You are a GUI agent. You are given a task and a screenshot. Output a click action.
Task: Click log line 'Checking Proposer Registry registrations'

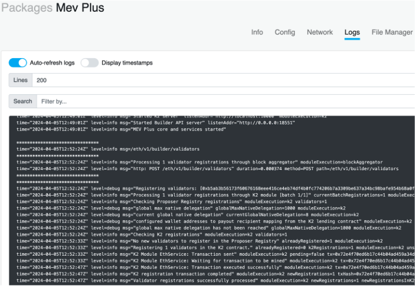tap(172, 202)
